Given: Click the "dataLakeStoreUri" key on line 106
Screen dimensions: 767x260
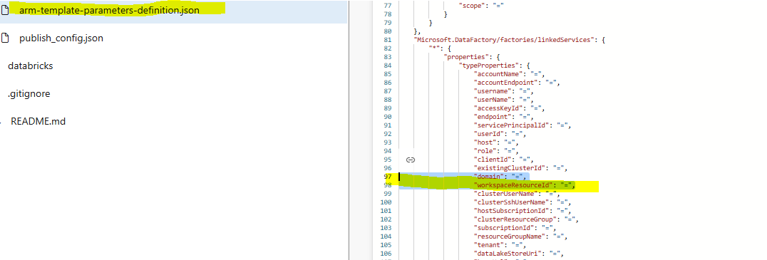Looking at the screenshot, I should pyautogui.click(x=509, y=253).
